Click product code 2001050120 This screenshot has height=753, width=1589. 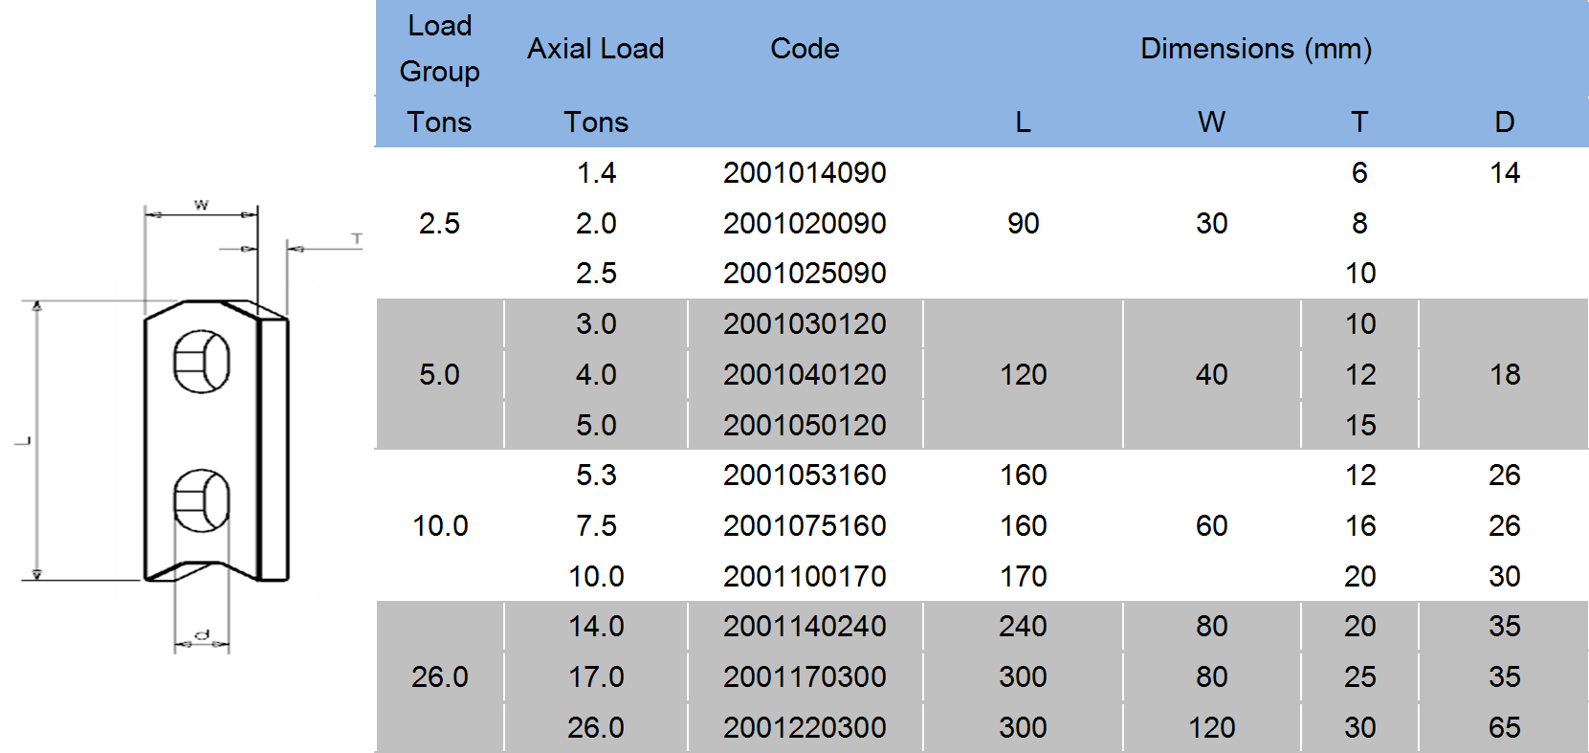click(805, 425)
